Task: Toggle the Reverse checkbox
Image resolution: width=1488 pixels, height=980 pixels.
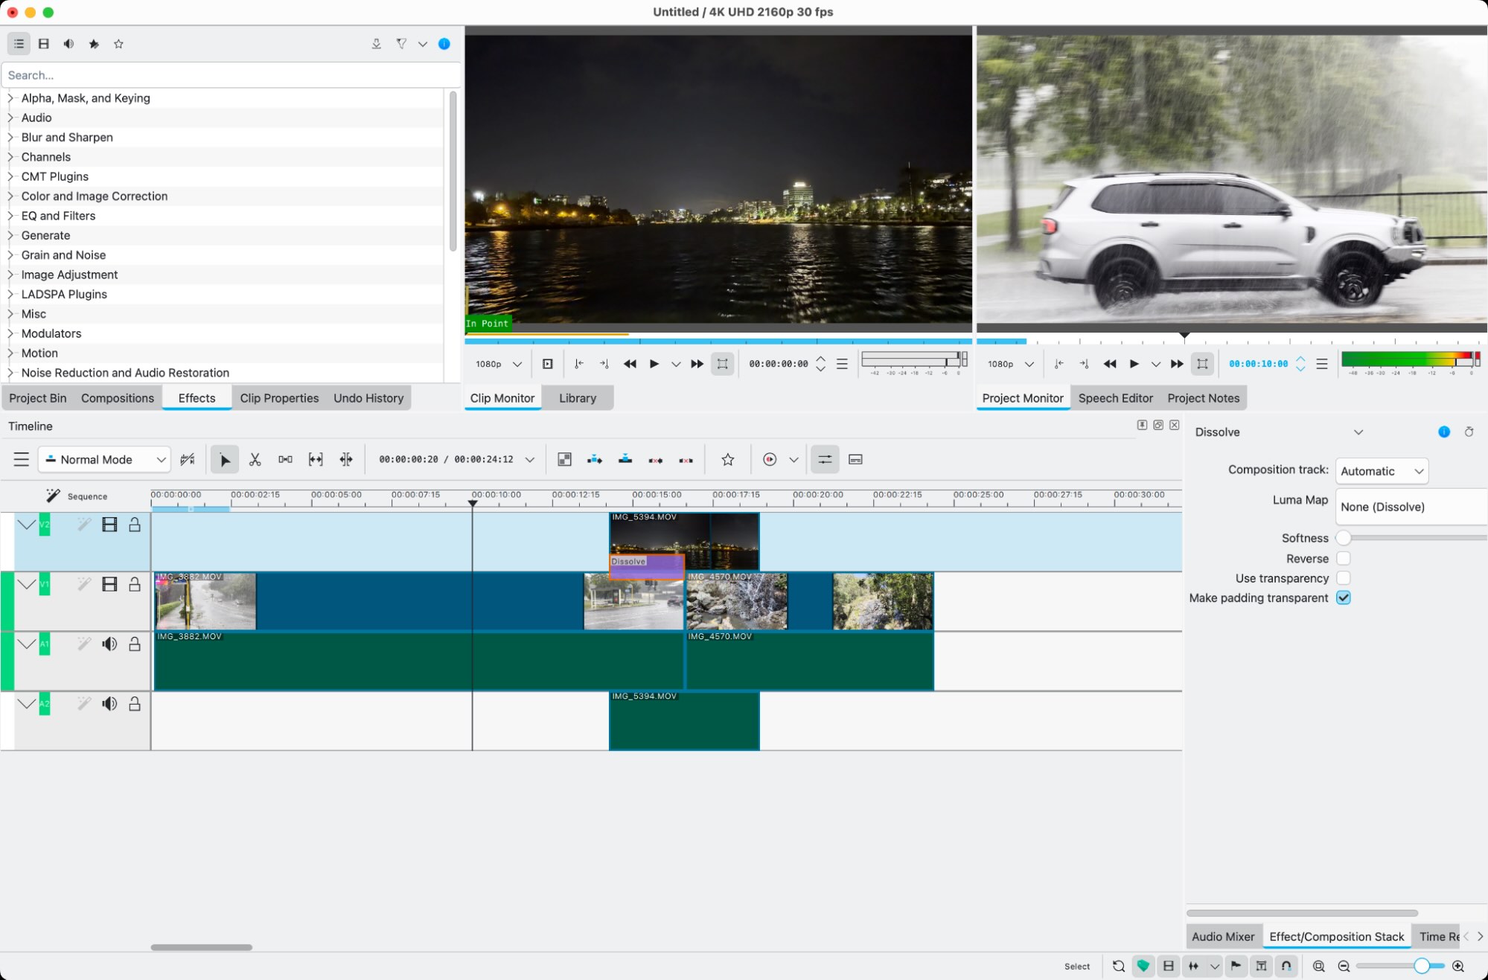Action: 1343,559
